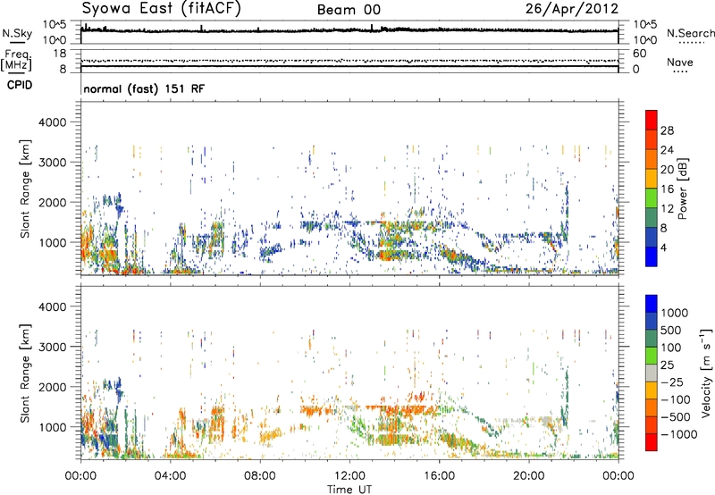Click the noise trace in the top panel
Screen dimensions: 715x495
(x=349, y=30)
